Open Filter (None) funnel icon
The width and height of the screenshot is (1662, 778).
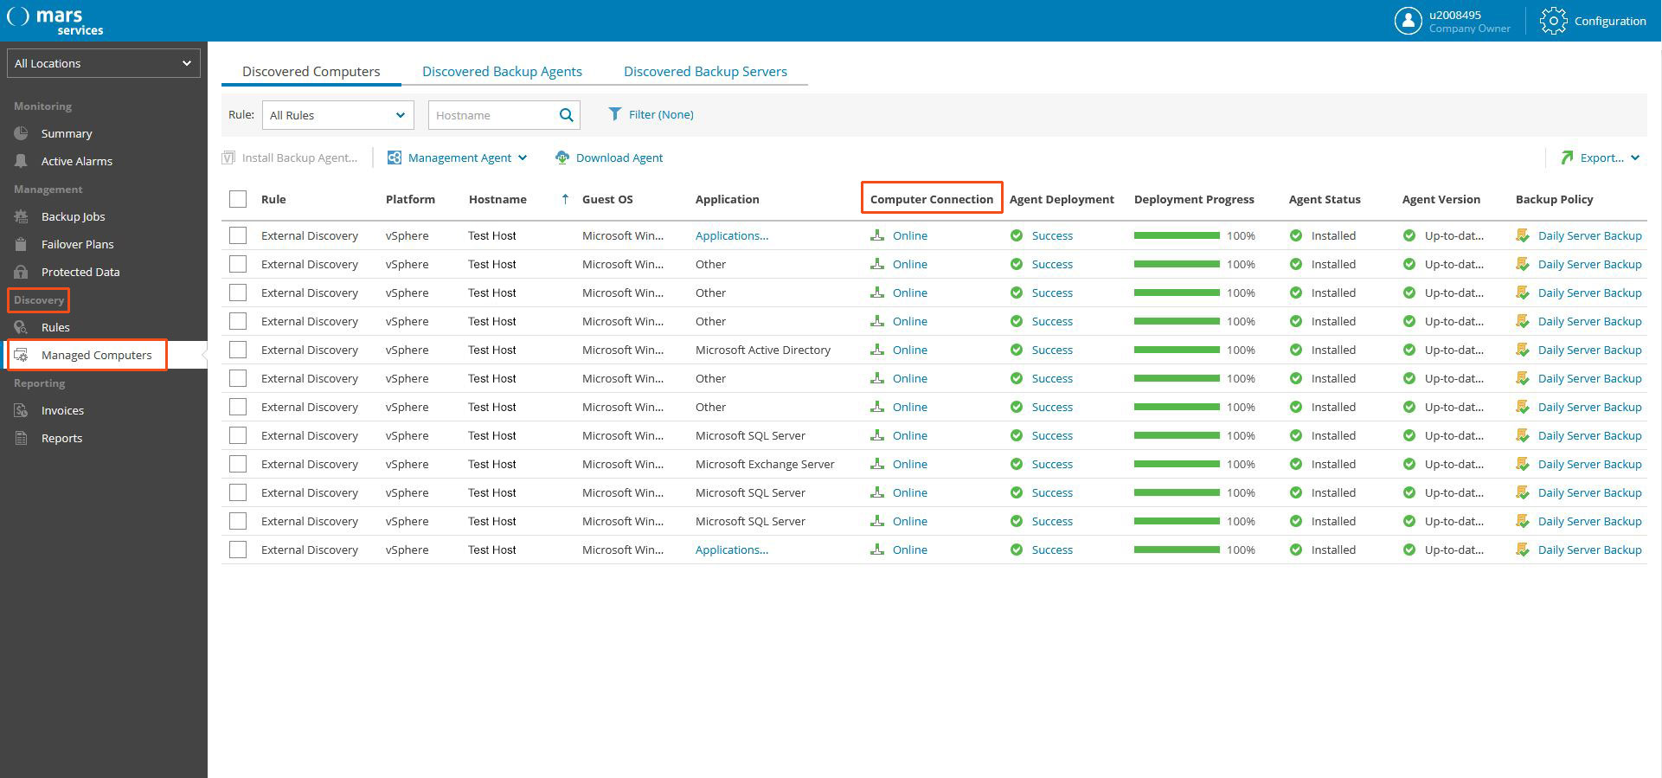tap(614, 114)
